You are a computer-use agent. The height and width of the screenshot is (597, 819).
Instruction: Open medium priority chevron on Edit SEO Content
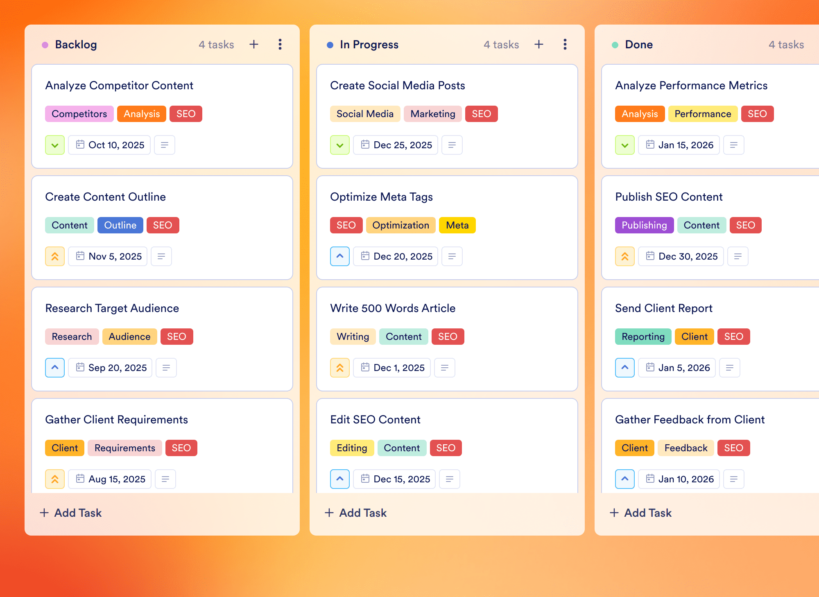click(340, 479)
